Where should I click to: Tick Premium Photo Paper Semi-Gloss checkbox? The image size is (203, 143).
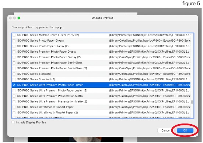click(14, 63)
